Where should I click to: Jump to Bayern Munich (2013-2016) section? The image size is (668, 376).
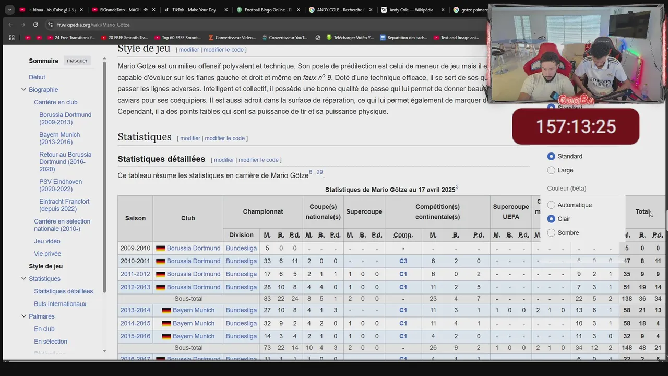pos(59,138)
